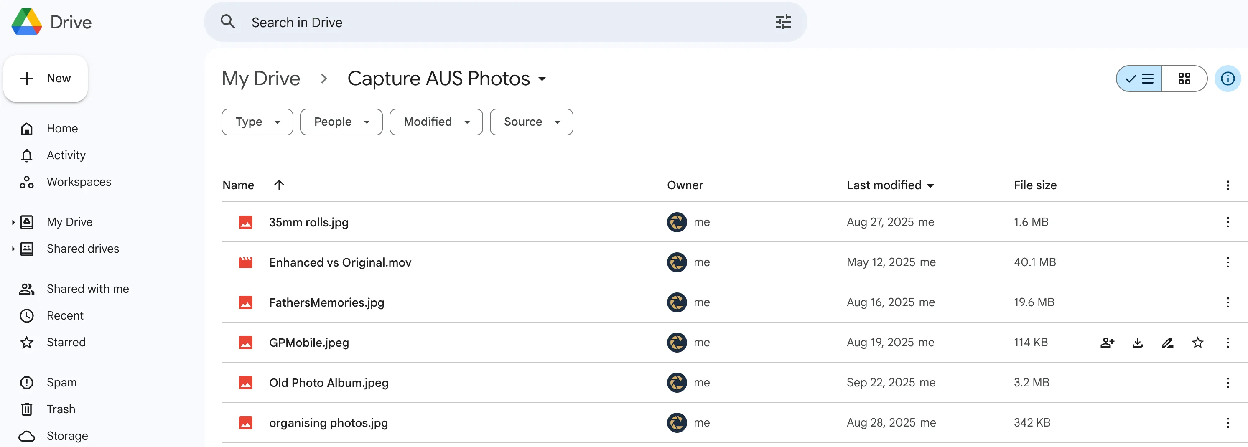Viewport: 1248px width, 447px height.
Task: Select file 35mm rolls.jpg
Action: tap(308, 222)
